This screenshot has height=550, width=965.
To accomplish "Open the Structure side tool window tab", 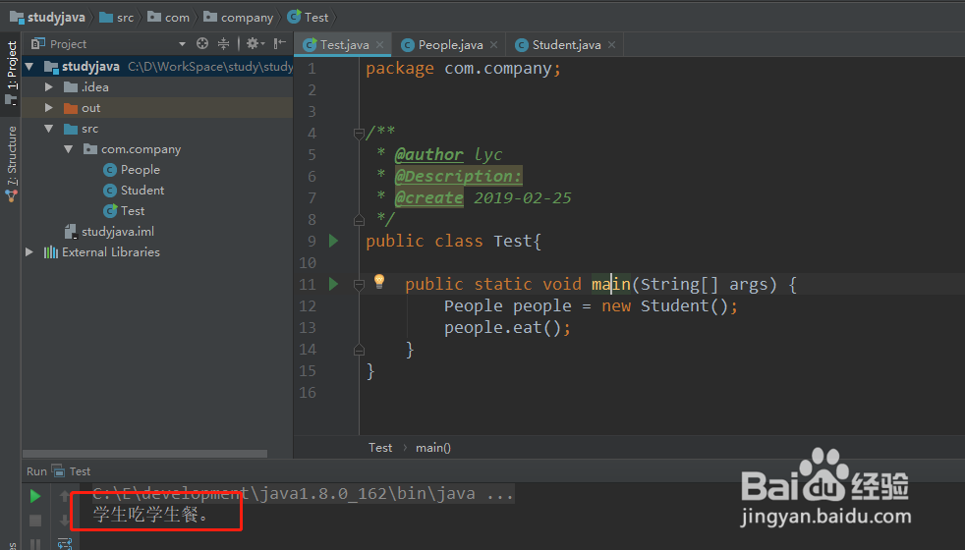I will (11, 164).
